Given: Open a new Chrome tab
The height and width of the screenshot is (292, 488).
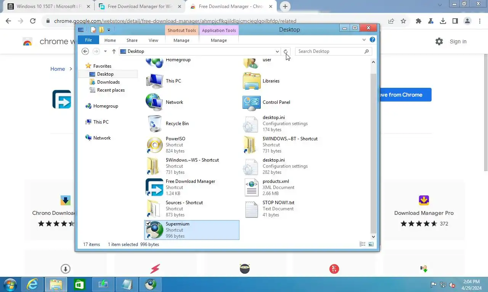Looking at the screenshot, I should pyautogui.click(x=285, y=6).
